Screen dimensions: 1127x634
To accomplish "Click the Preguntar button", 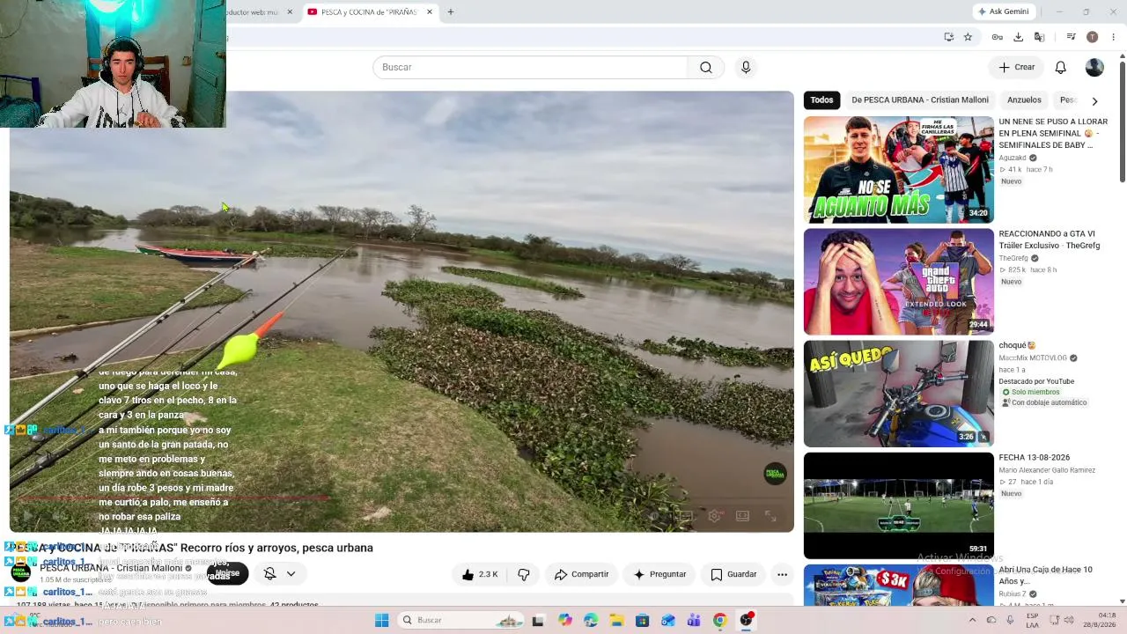I will click(659, 574).
